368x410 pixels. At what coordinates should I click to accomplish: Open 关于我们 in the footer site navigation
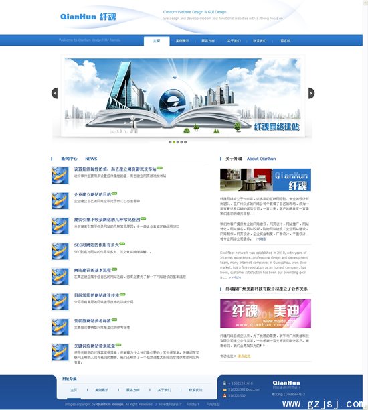[165, 390]
